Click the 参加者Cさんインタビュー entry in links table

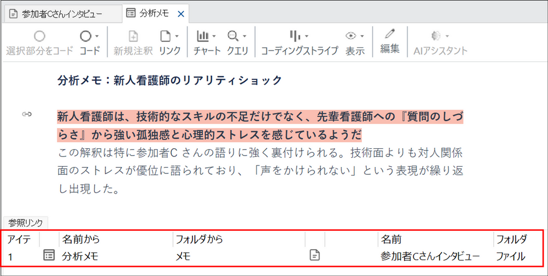(x=430, y=257)
